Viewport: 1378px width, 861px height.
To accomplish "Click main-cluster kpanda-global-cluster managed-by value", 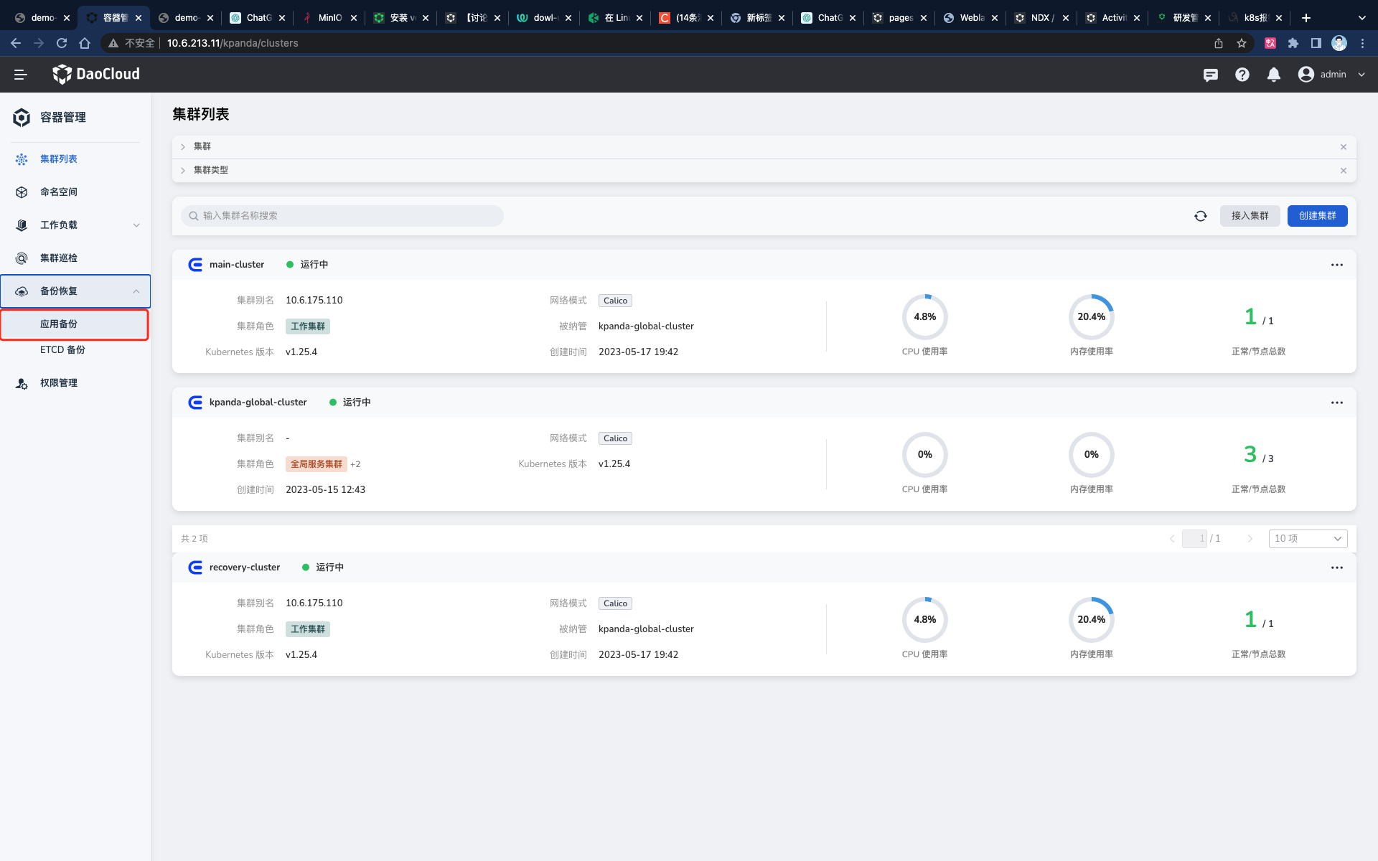I will (646, 326).
